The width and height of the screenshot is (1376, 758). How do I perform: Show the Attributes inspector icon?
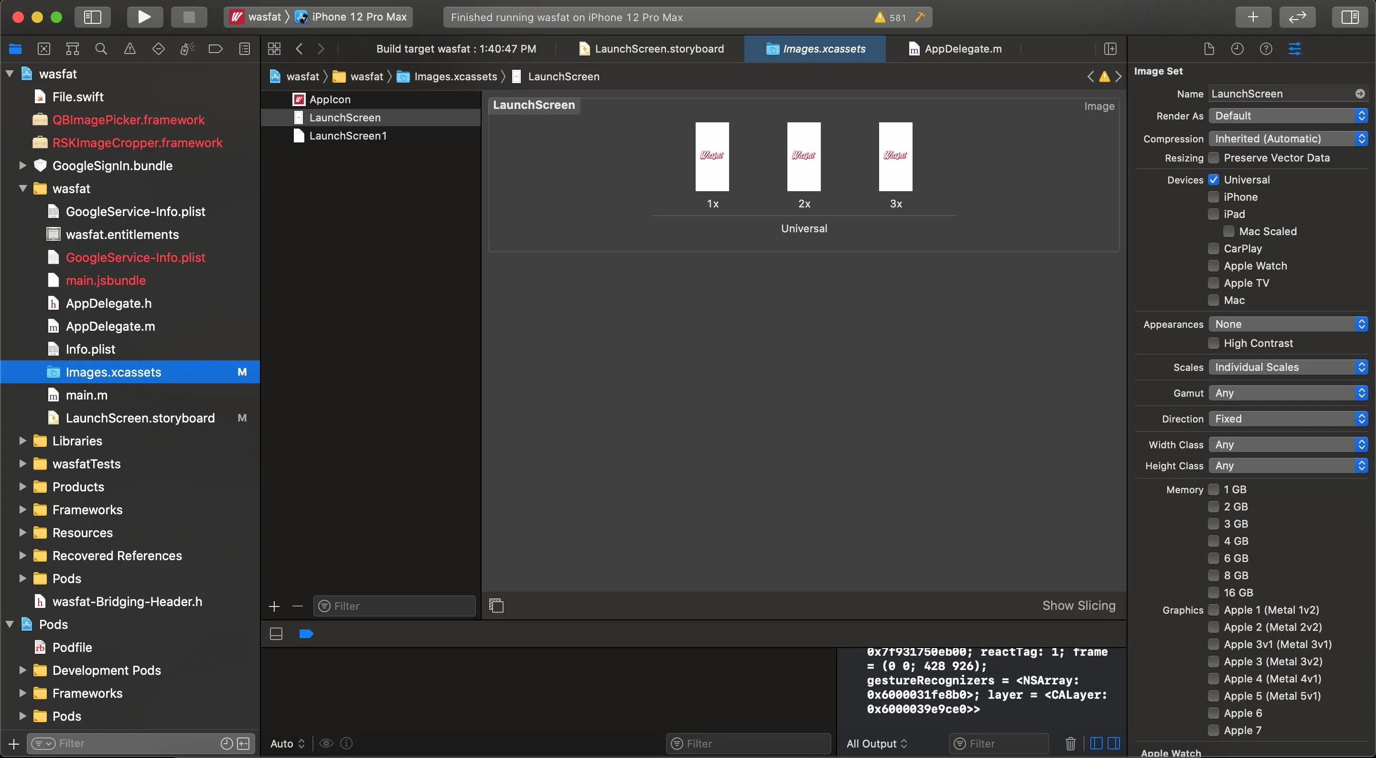coord(1295,49)
